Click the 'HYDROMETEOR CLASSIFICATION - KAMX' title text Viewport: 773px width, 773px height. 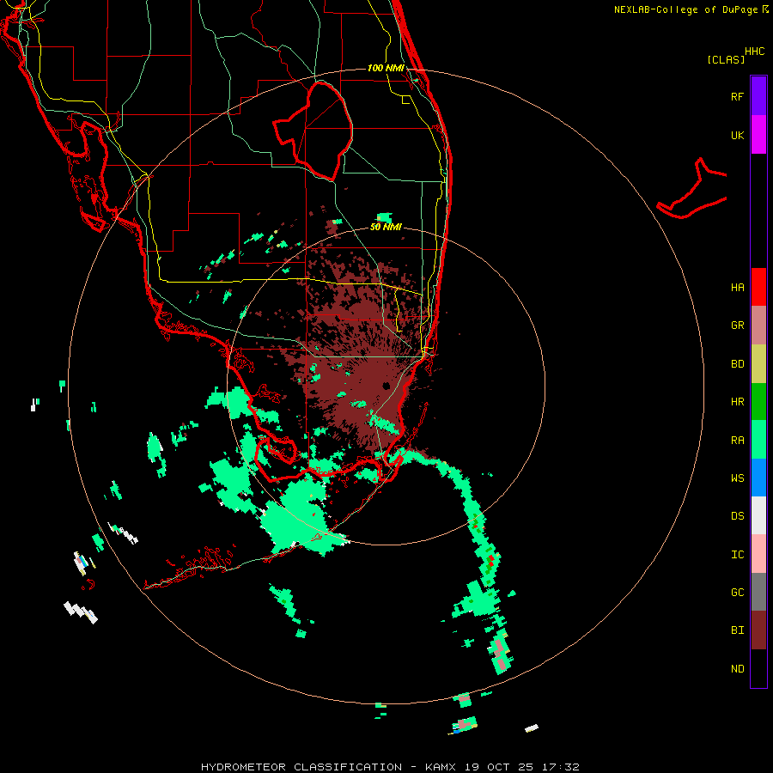(x=328, y=767)
